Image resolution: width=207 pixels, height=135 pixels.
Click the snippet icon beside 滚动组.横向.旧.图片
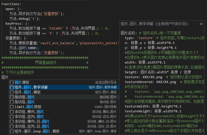pyautogui.click(x=12, y=121)
